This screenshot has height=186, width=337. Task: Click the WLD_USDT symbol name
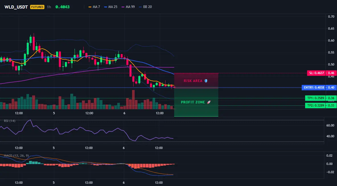coord(16,7)
